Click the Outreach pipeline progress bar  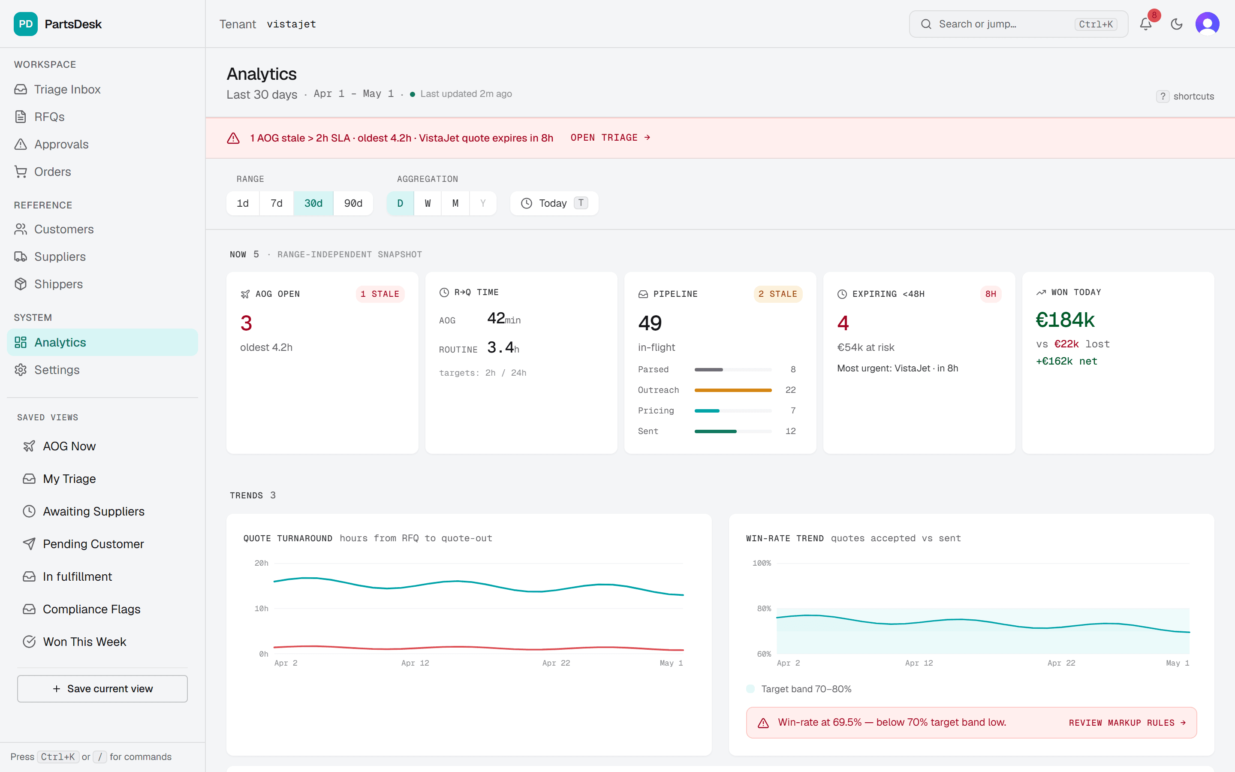733,391
